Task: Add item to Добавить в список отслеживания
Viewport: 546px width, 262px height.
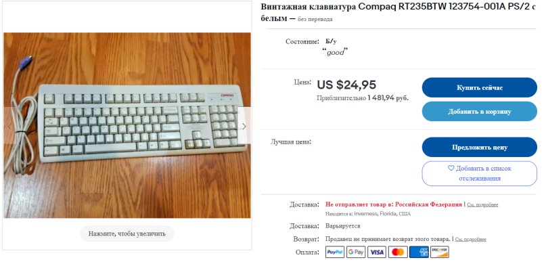Action: point(480,173)
